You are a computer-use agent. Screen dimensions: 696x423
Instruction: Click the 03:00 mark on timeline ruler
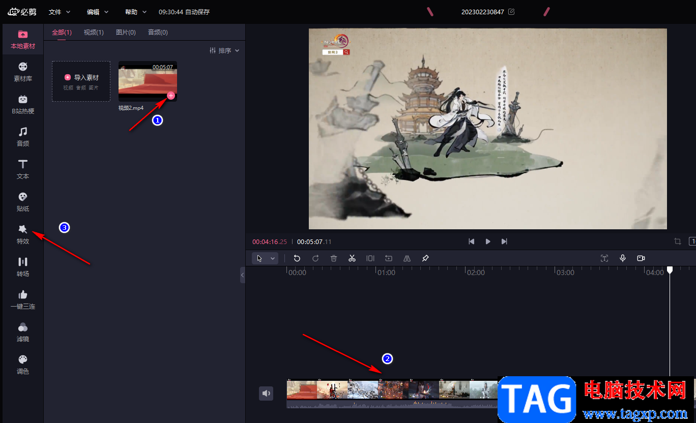[566, 273]
